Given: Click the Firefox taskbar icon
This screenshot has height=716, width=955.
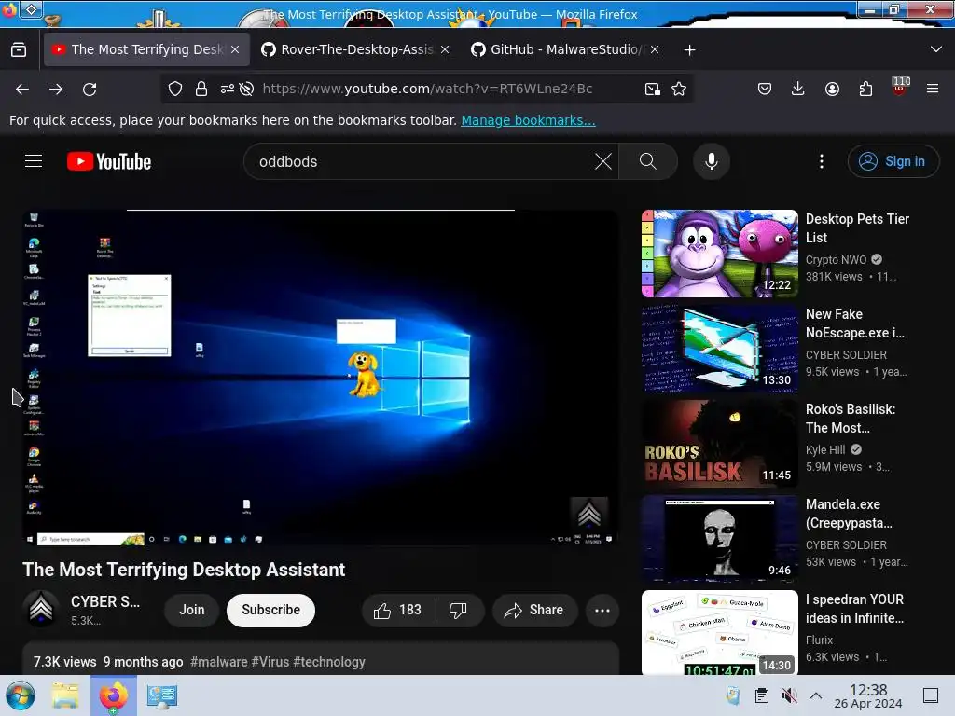Looking at the screenshot, I should tap(113, 695).
